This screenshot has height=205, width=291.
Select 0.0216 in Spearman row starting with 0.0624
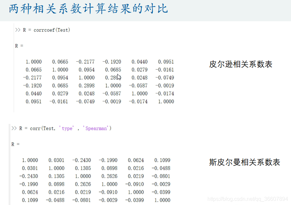coord(56,192)
